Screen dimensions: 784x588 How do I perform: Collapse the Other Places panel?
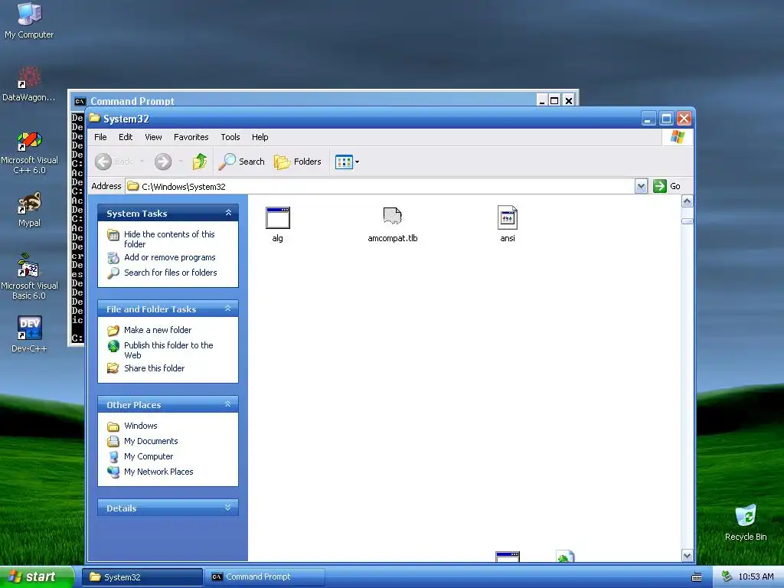pos(228,404)
